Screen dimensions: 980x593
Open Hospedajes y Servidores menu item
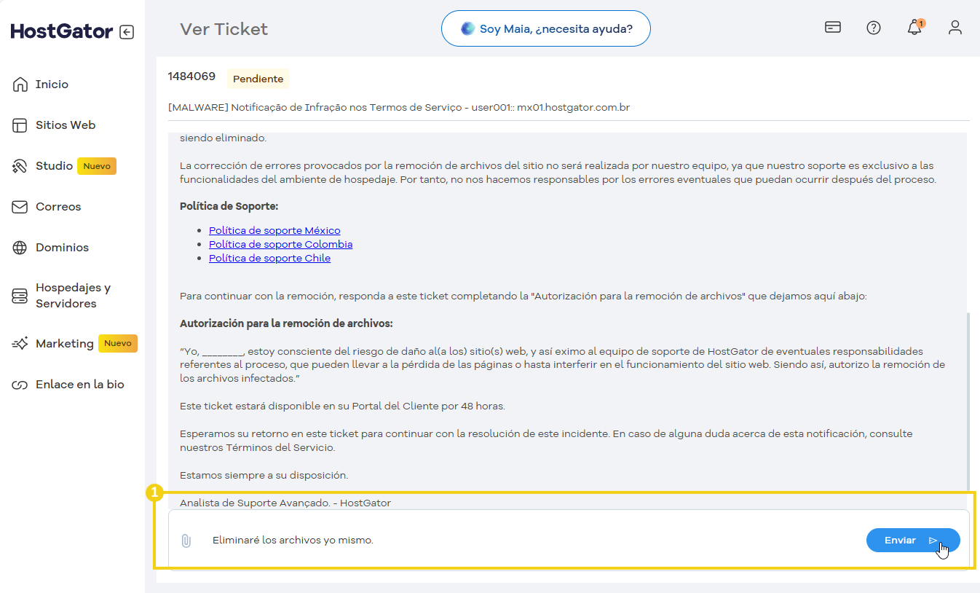tap(73, 296)
